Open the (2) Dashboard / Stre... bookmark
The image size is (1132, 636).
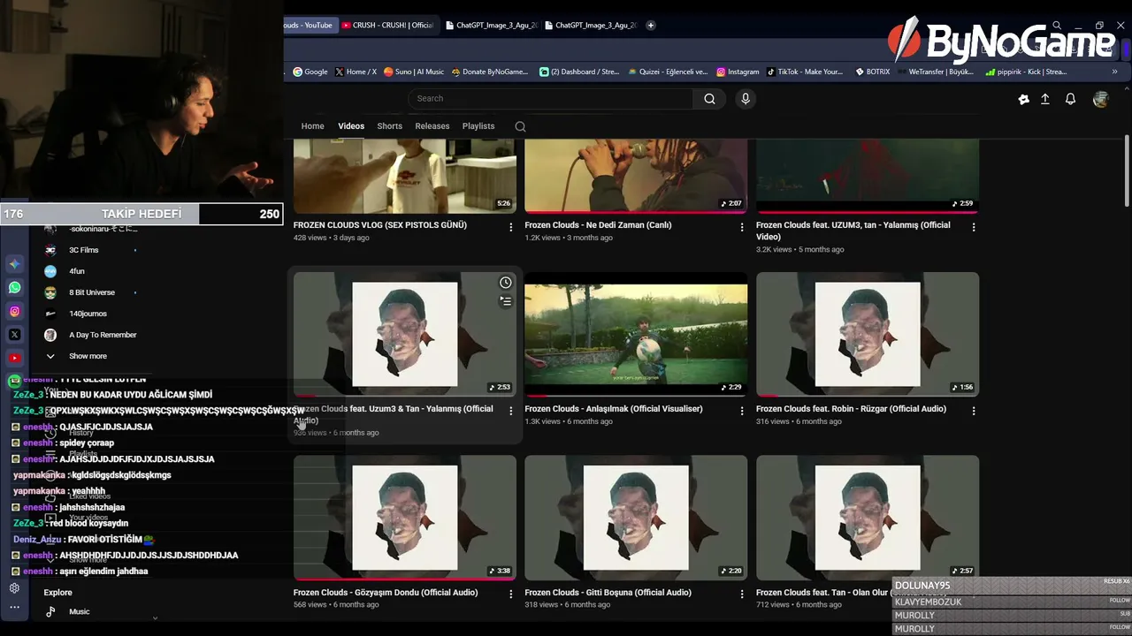[x=579, y=72]
